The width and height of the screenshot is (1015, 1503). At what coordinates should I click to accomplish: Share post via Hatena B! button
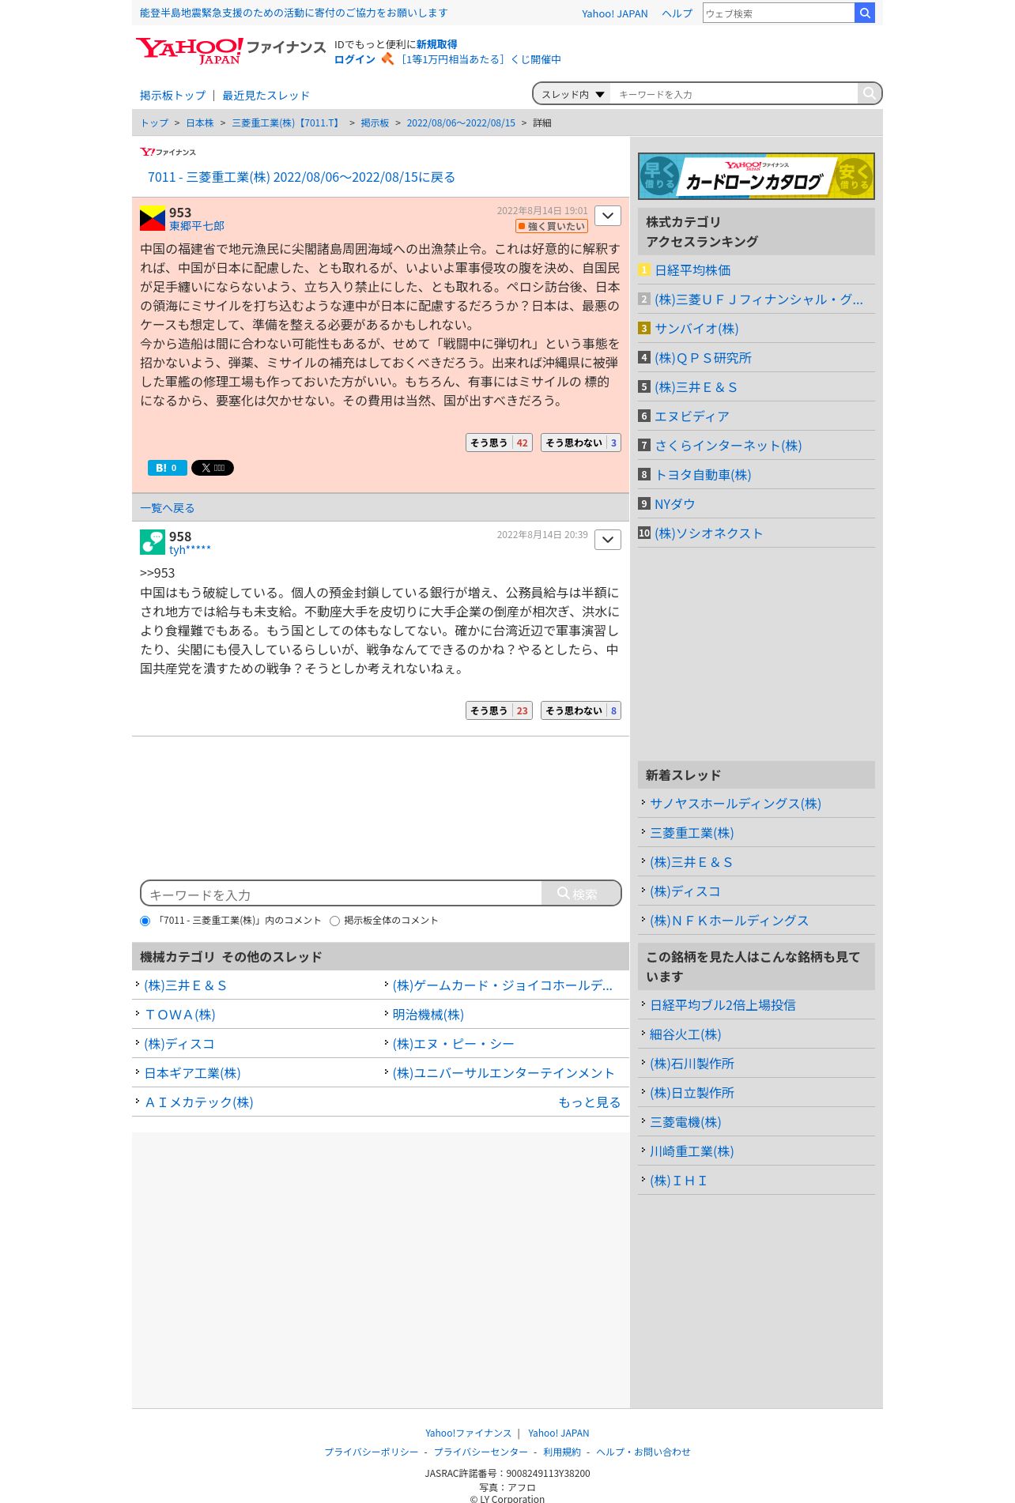coord(168,468)
